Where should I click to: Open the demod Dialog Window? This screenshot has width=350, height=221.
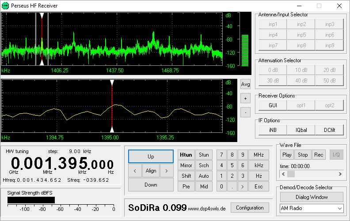pos(312,197)
